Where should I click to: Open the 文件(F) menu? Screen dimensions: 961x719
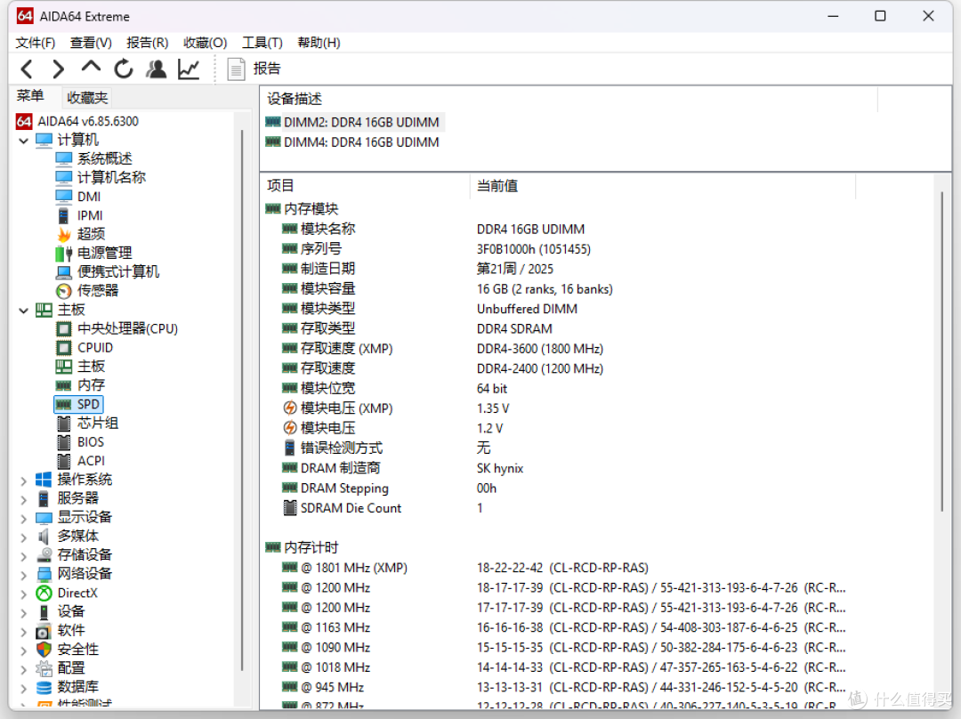click(35, 43)
